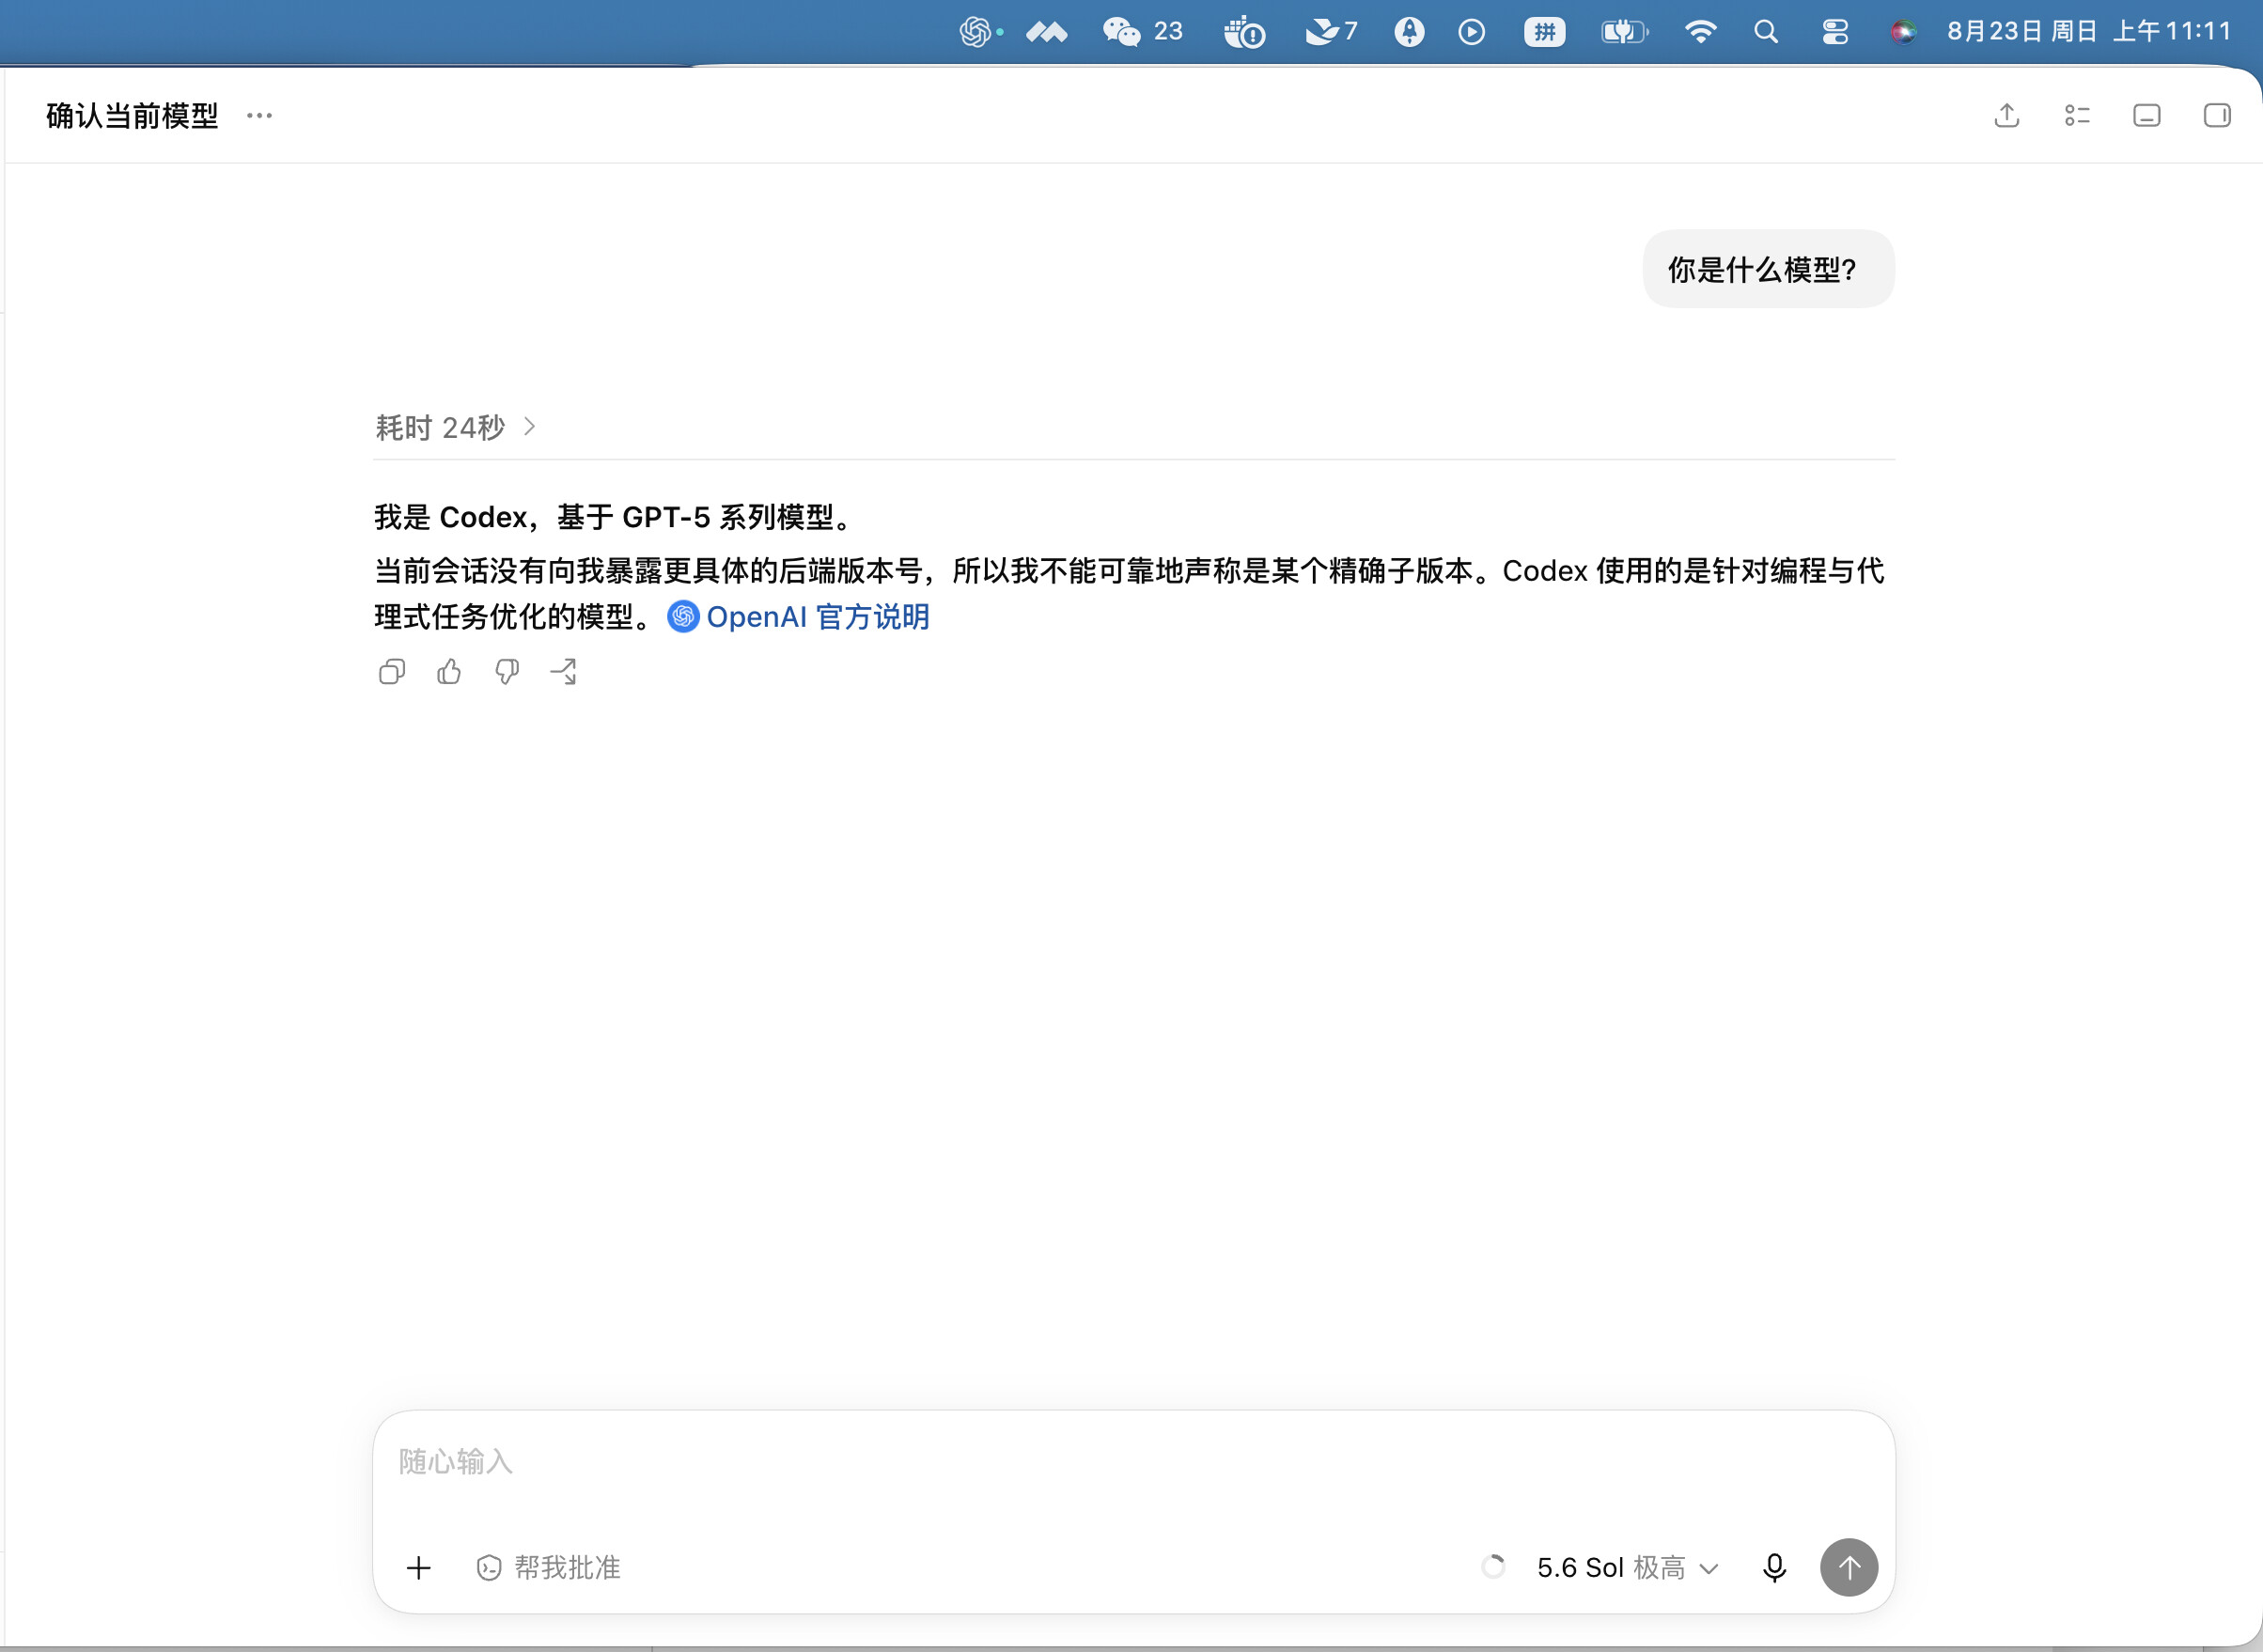Click the bold text 我是 Codex，基于 GPT-5 系列模型
This screenshot has width=2263, height=1652.
click(x=614, y=517)
